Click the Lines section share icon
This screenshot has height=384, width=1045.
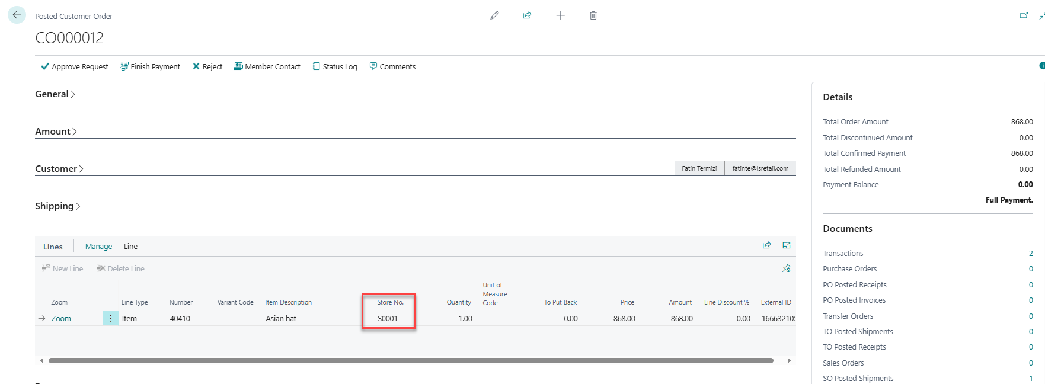tap(766, 245)
